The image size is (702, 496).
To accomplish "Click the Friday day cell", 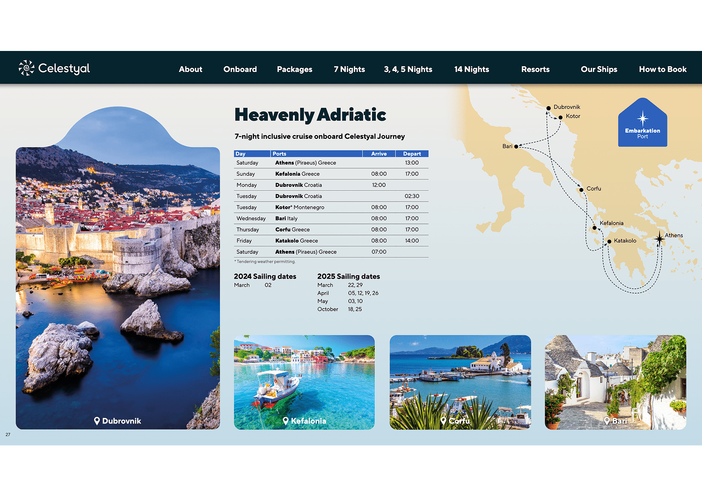I will pyautogui.click(x=244, y=241).
